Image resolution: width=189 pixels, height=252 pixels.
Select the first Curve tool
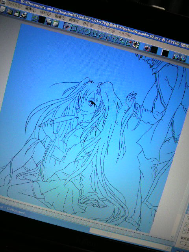tap(101, 35)
